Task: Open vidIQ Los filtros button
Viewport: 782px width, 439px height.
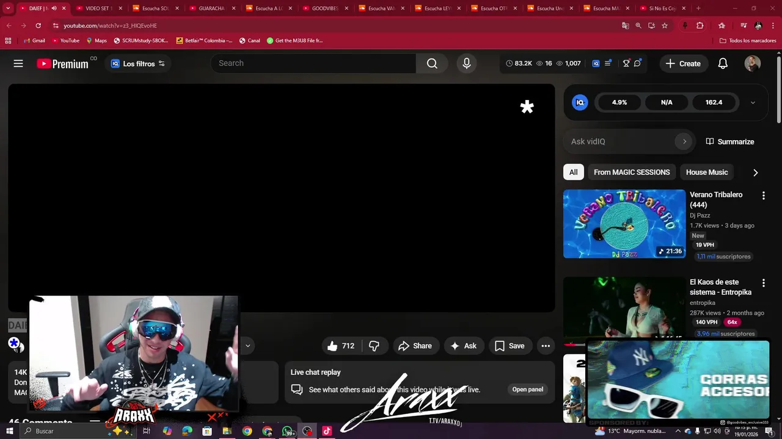Action: (137, 63)
